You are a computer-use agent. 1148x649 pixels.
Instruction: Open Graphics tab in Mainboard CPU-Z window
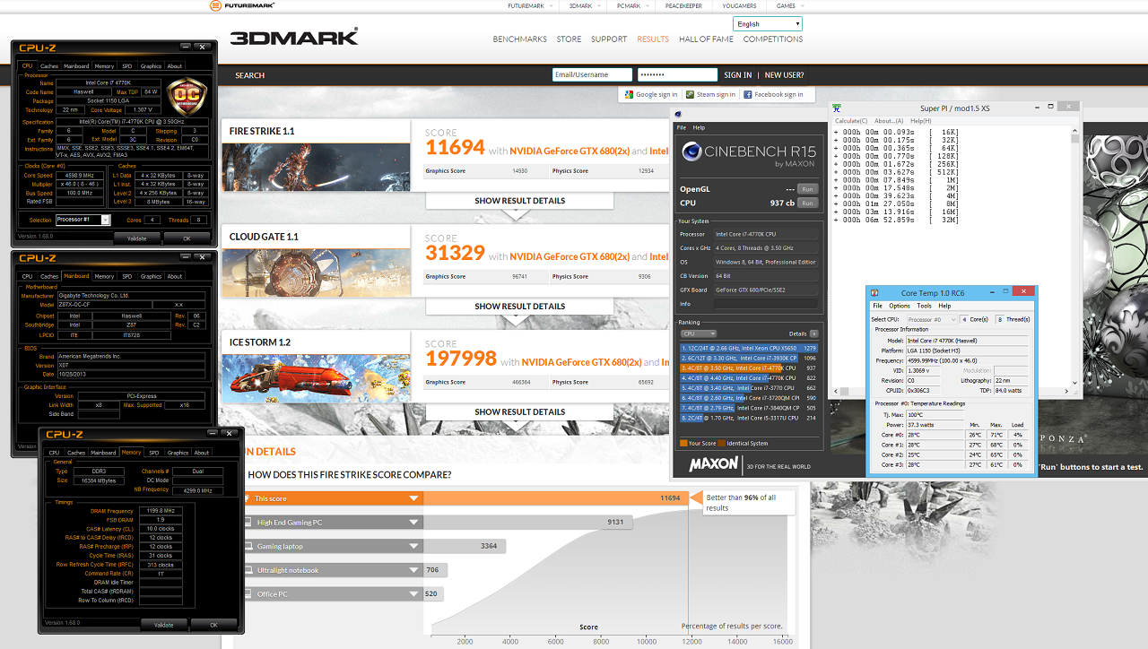[x=151, y=276]
